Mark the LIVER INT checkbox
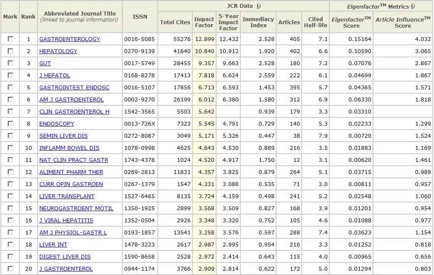Viewport: 434px width, 275px height. [x=10, y=245]
